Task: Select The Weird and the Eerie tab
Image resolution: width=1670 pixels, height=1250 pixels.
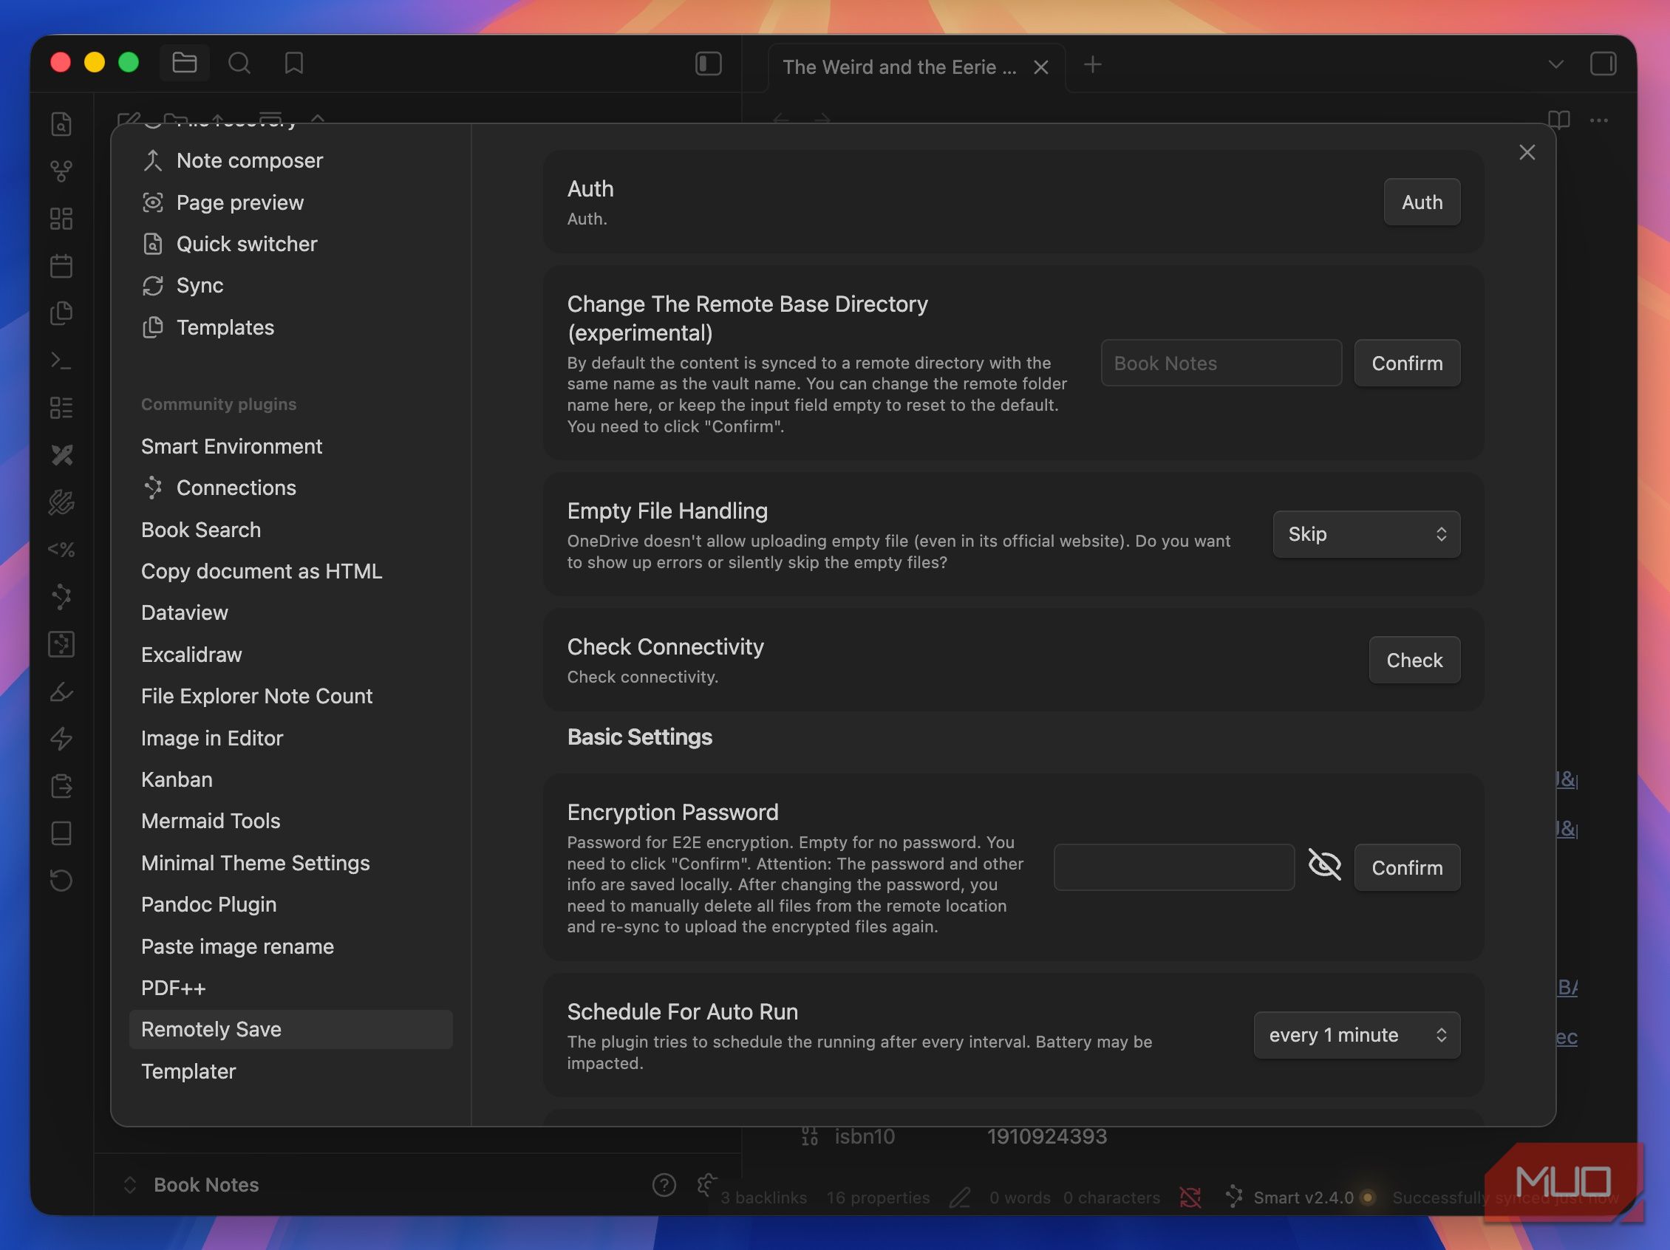Action: click(899, 67)
